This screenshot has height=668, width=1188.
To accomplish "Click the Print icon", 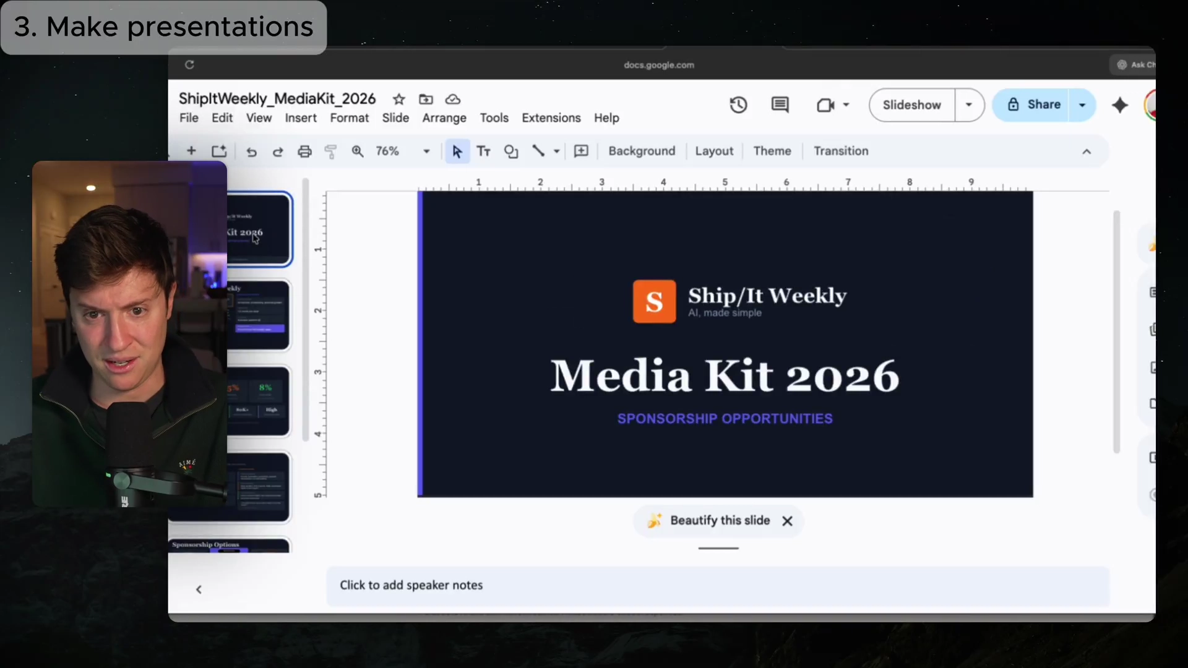I will pos(304,152).
